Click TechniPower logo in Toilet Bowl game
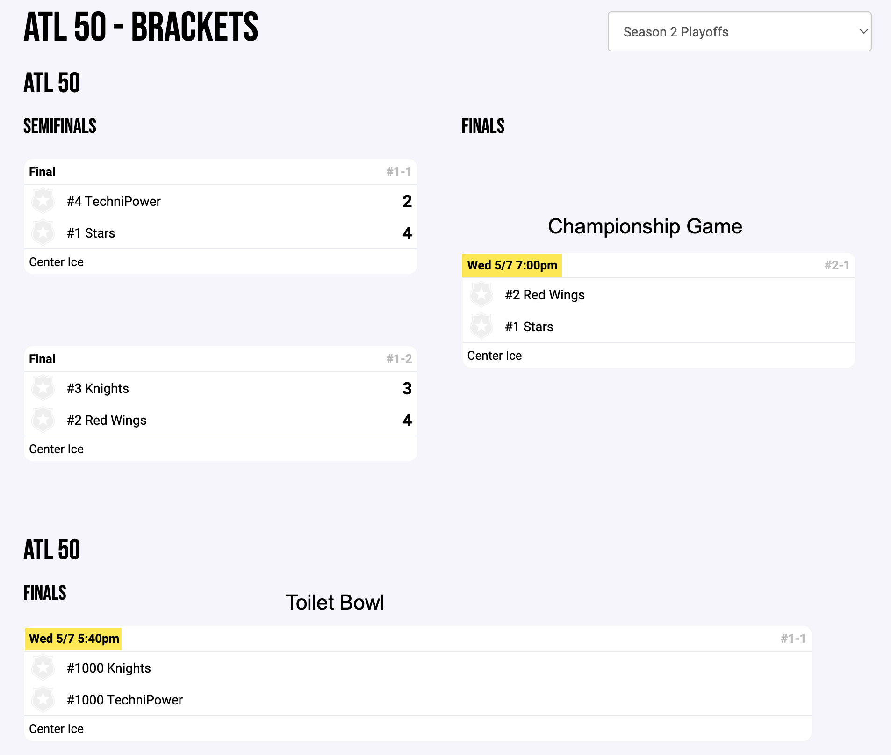The height and width of the screenshot is (755, 891). click(x=43, y=700)
